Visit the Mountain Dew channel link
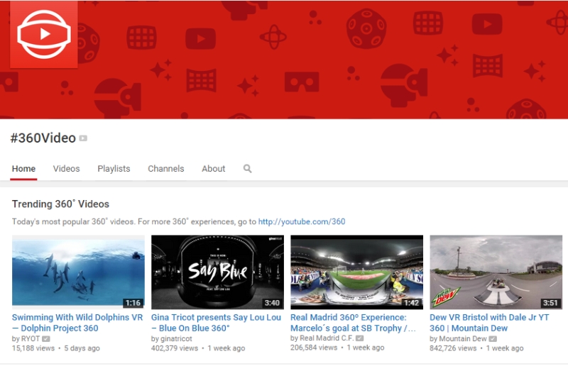The height and width of the screenshot is (371, 568). point(463,339)
